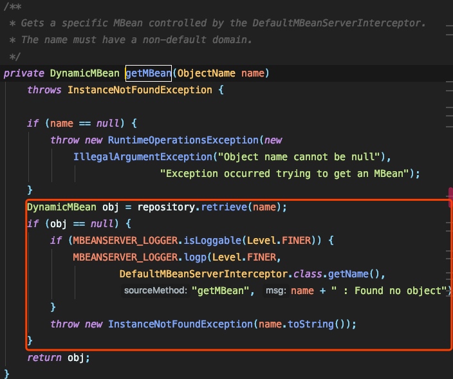Click DefaultMBeanServerInterceptor in the logp arguments
The height and width of the screenshot is (379, 453).
[x=204, y=274]
